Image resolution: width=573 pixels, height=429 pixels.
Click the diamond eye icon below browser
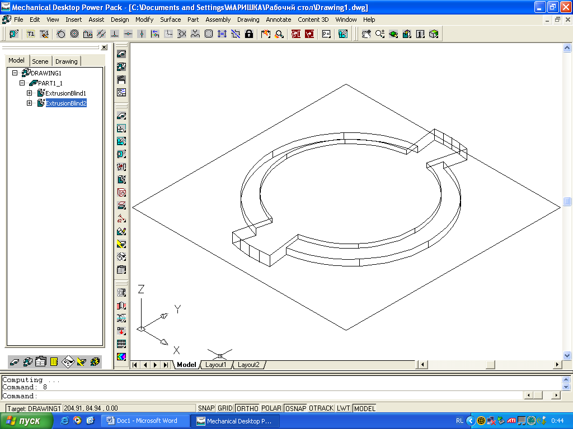point(68,362)
